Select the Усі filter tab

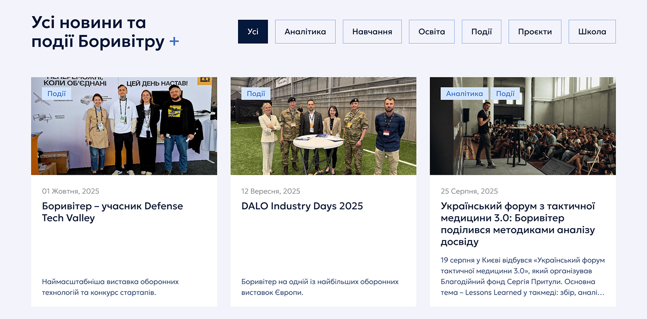(253, 32)
